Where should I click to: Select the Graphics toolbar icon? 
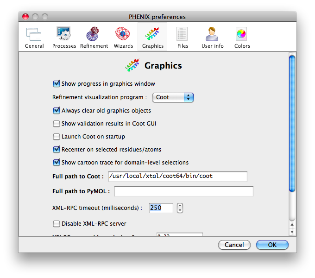[x=153, y=37]
